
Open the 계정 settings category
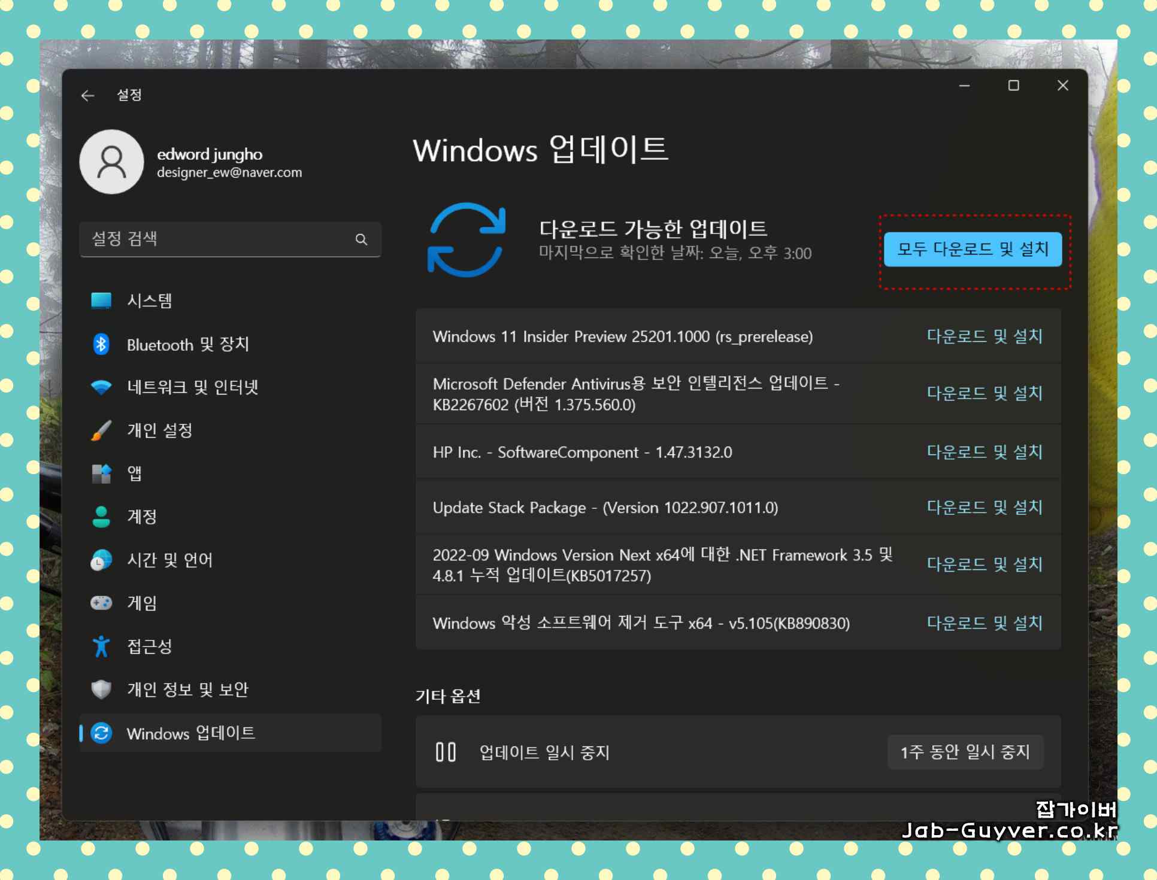(x=141, y=517)
